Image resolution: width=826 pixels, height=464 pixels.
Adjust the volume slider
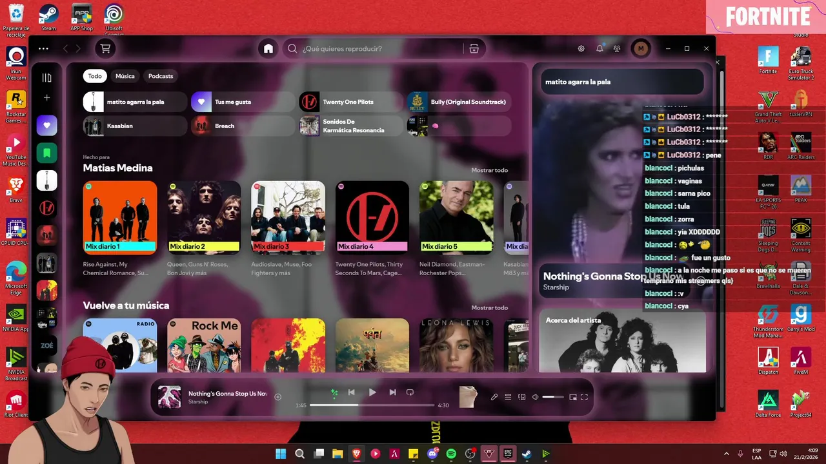click(553, 397)
